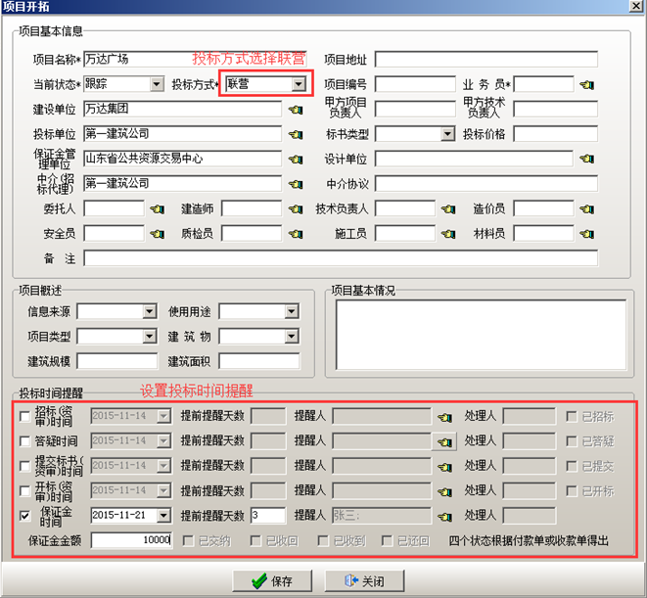Click lookup icon next to 建设单位 field
The height and width of the screenshot is (598, 647).
[295, 110]
